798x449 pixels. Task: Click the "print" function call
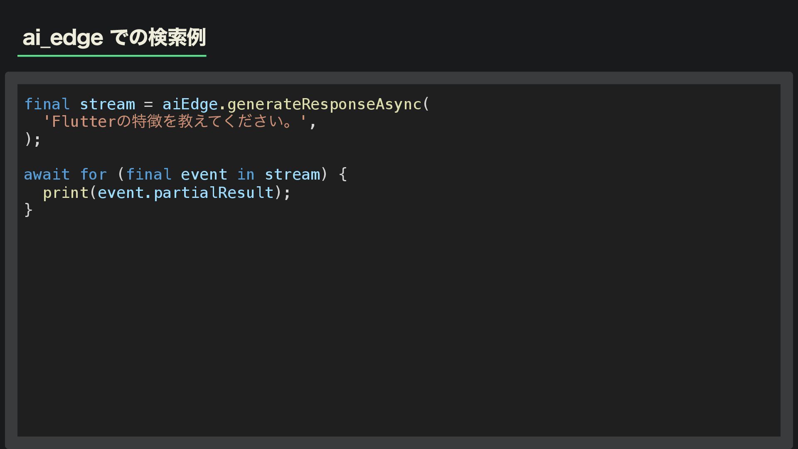click(66, 192)
